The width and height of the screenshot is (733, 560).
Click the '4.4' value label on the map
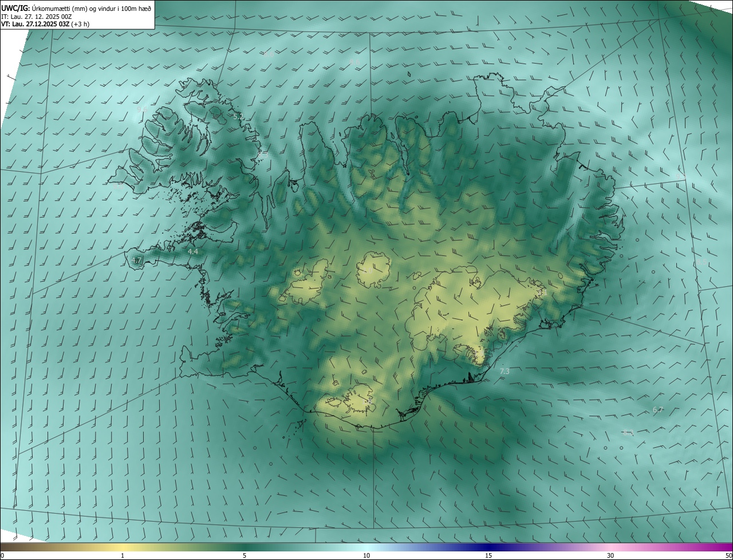(193, 251)
